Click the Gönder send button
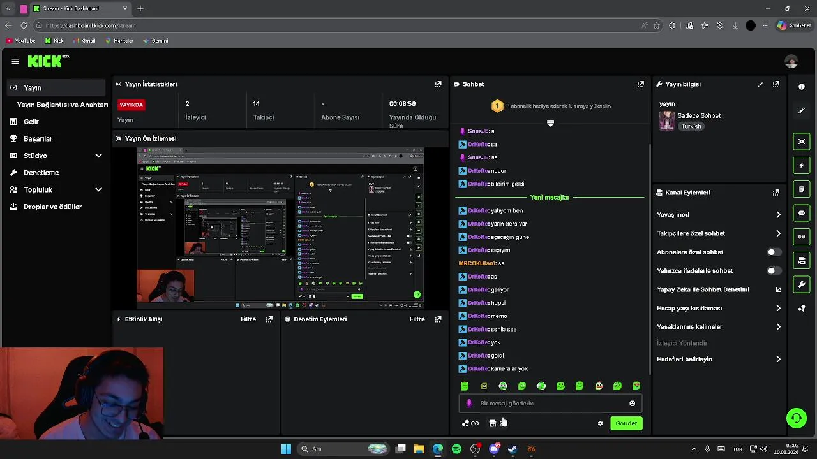 (x=626, y=423)
